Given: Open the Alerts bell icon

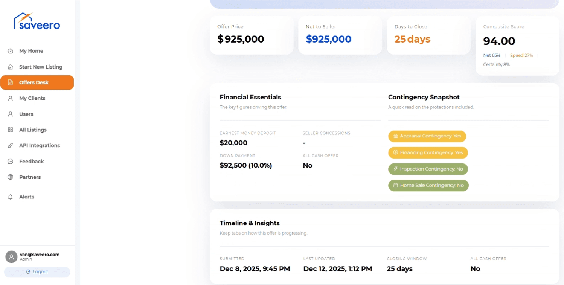Looking at the screenshot, I should pyautogui.click(x=10, y=197).
